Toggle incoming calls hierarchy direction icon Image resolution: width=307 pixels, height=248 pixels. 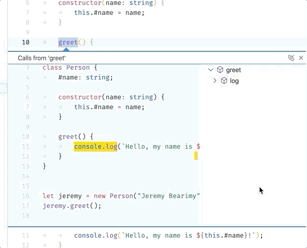tap(291, 58)
